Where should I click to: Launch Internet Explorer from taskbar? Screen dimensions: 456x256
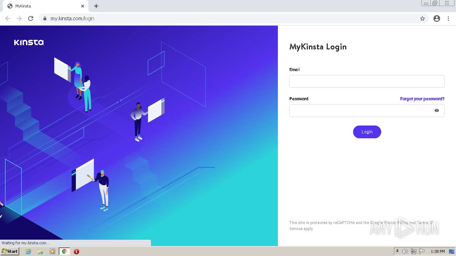click(28, 251)
